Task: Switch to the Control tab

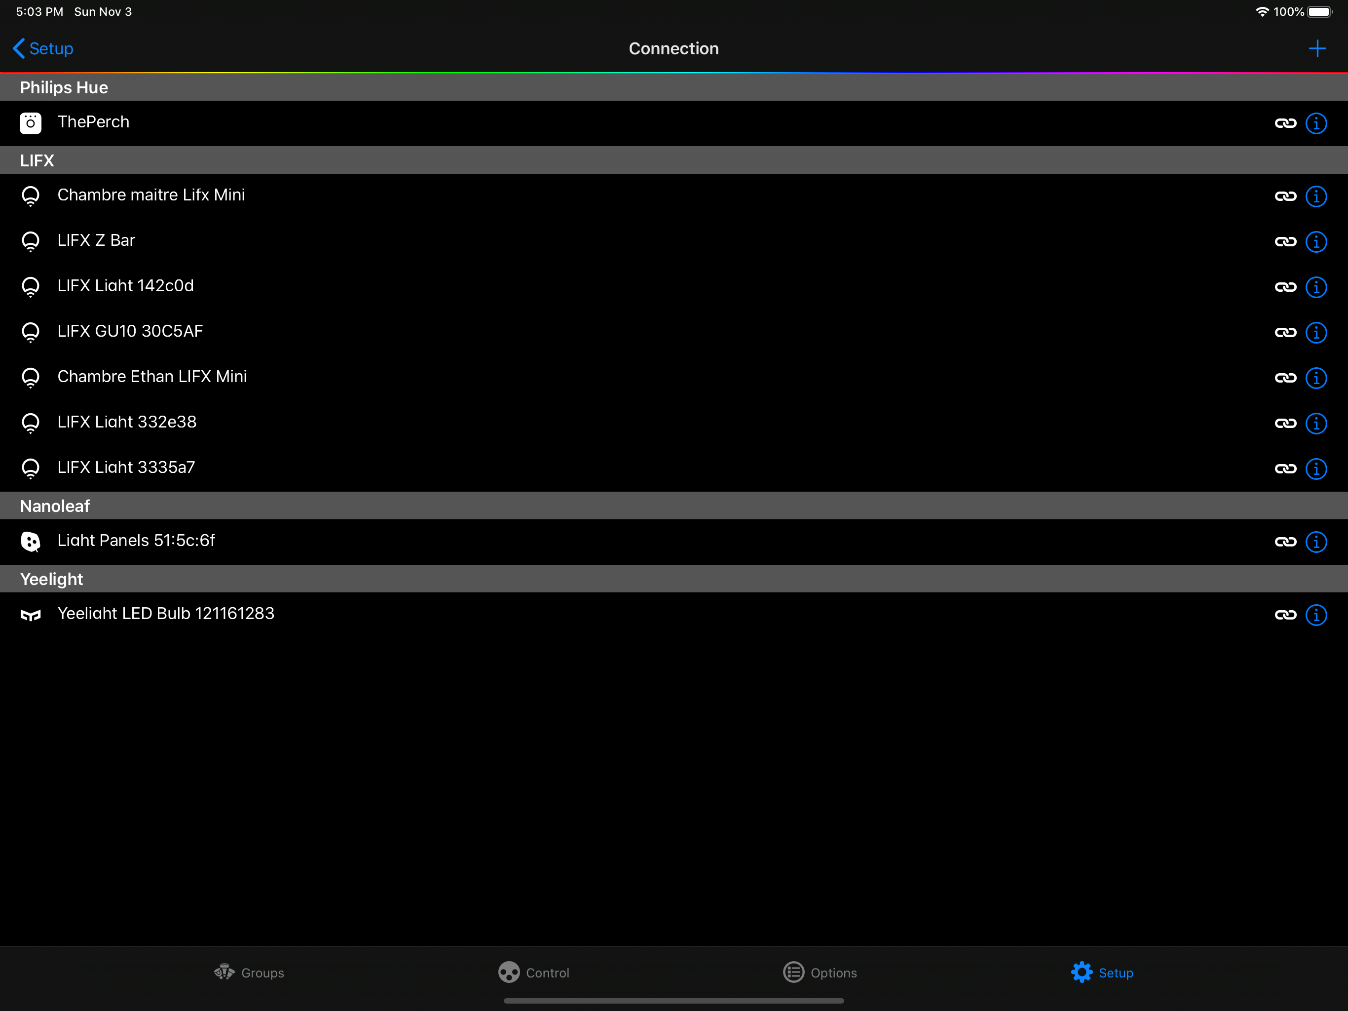Action: [533, 972]
